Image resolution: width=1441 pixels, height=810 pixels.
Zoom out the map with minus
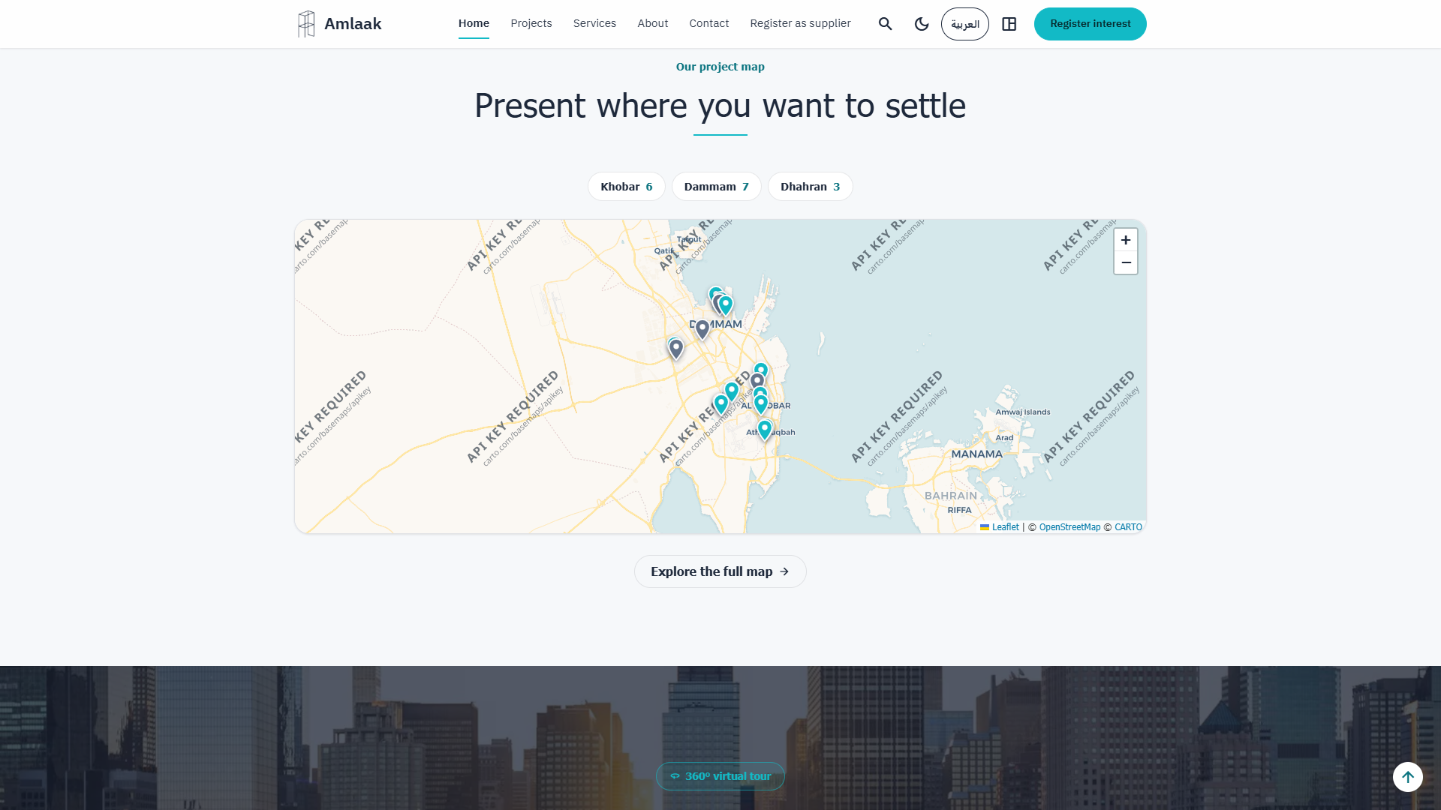pos(1126,262)
